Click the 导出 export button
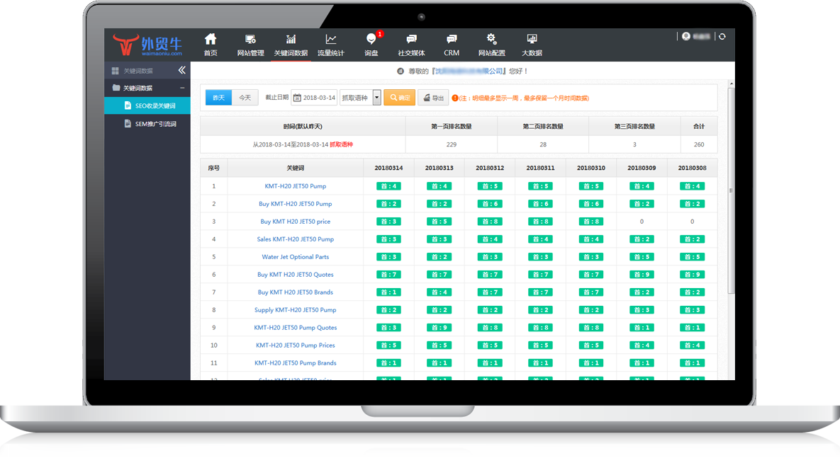 pyautogui.click(x=433, y=98)
